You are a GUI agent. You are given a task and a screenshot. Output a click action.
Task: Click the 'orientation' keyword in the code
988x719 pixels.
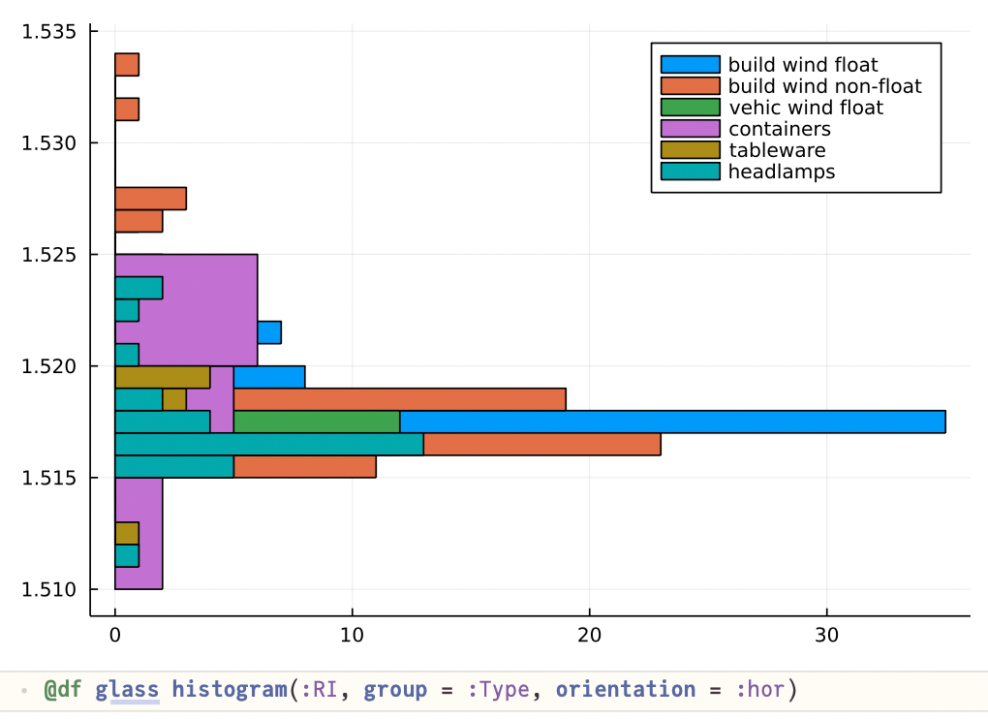pos(626,689)
